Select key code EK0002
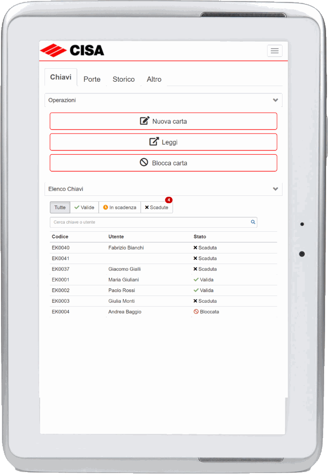The height and width of the screenshot is (474, 328). [60, 290]
